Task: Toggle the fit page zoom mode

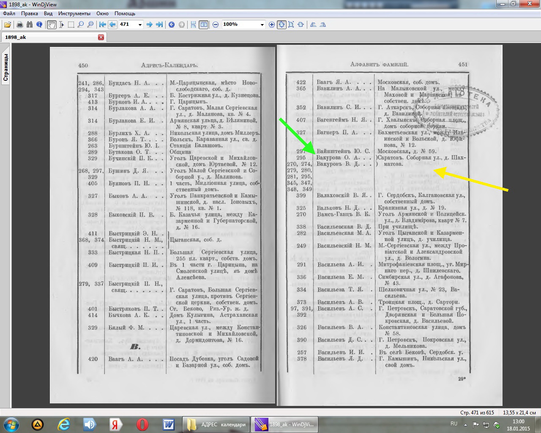Action: pyautogui.click(x=281, y=25)
